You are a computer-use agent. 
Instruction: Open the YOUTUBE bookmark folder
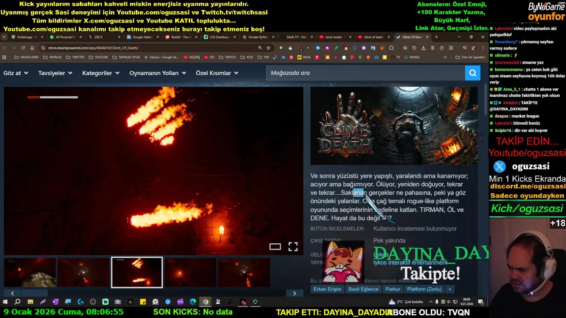click(98, 57)
